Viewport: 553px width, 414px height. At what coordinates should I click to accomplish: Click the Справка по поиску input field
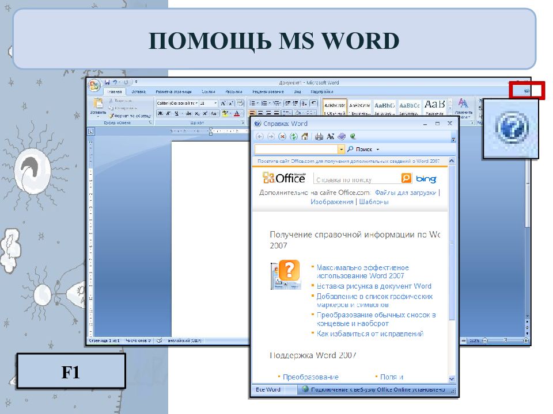point(357,179)
